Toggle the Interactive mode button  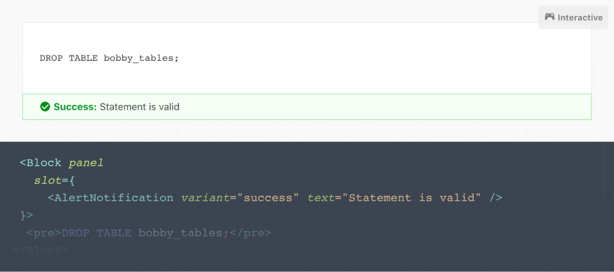pos(573,17)
